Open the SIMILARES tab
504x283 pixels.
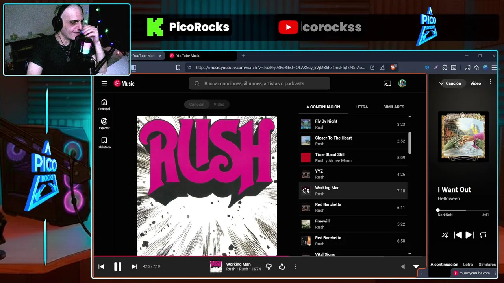tap(394, 107)
